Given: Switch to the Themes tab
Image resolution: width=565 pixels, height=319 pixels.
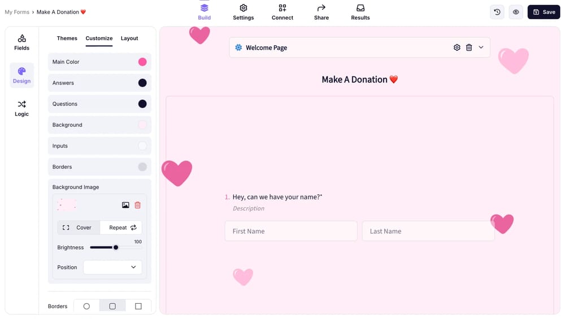Looking at the screenshot, I should pyautogui.click(x=67, y=38).
